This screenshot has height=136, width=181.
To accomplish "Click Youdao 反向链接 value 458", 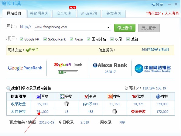I will coord(90,112).
